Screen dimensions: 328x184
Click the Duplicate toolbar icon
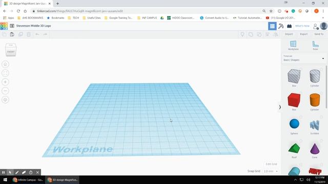click(x=20, y=34)
